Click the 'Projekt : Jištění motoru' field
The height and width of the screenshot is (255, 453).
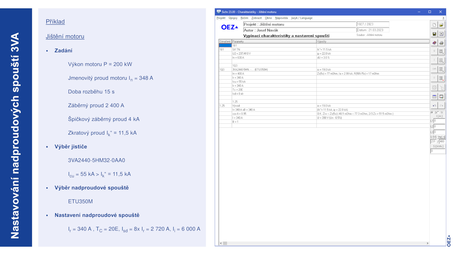pos(300,24)
